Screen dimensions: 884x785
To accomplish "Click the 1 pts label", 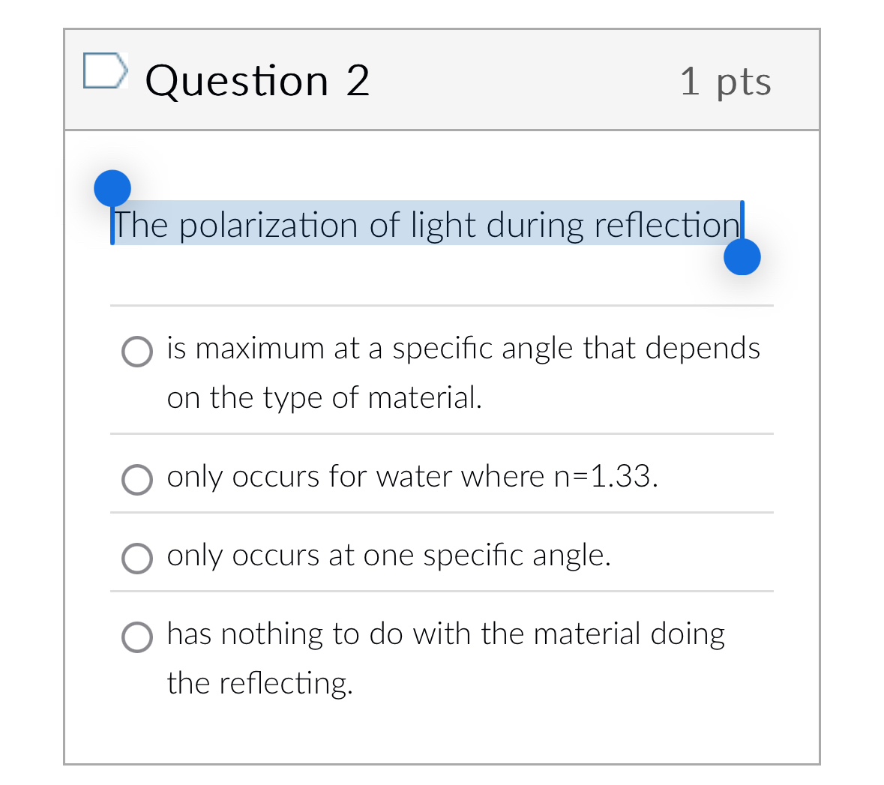I will pyautogui.click(x=726, y=82).
